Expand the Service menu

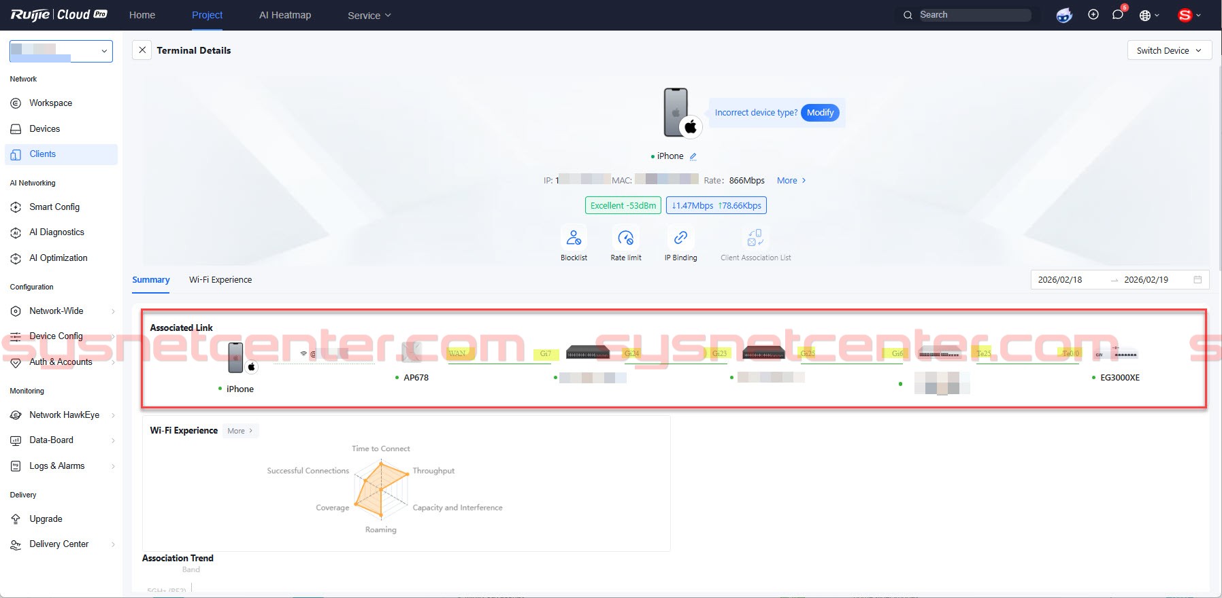coord(369,16)
